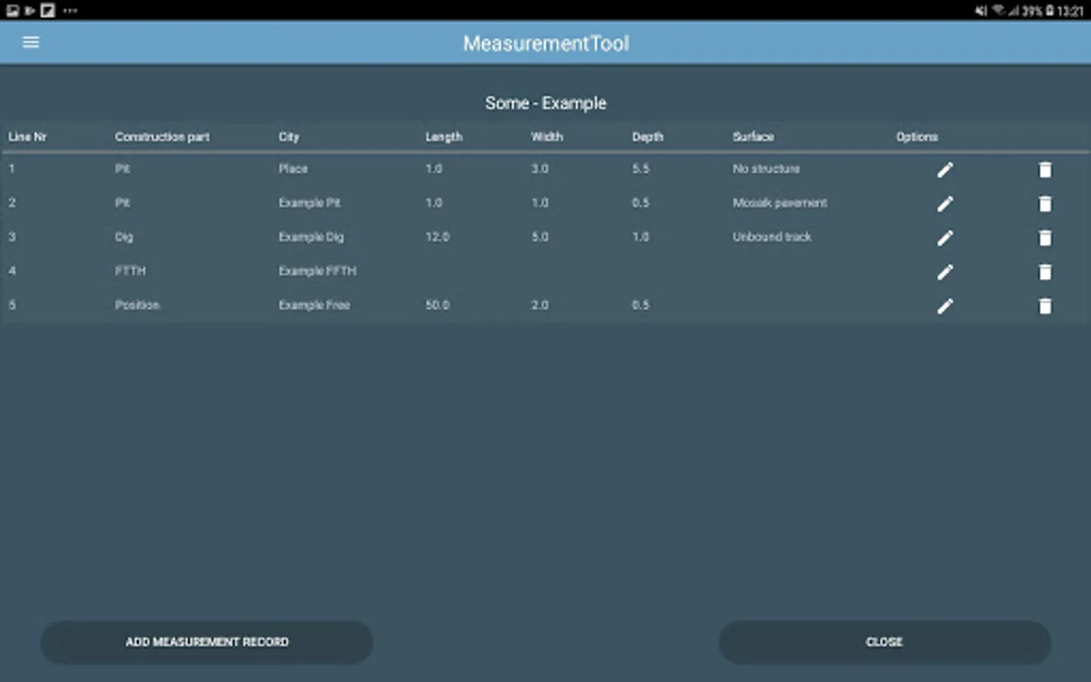Select the Depth column header
Screen dimensions: 1091x682
648,137
